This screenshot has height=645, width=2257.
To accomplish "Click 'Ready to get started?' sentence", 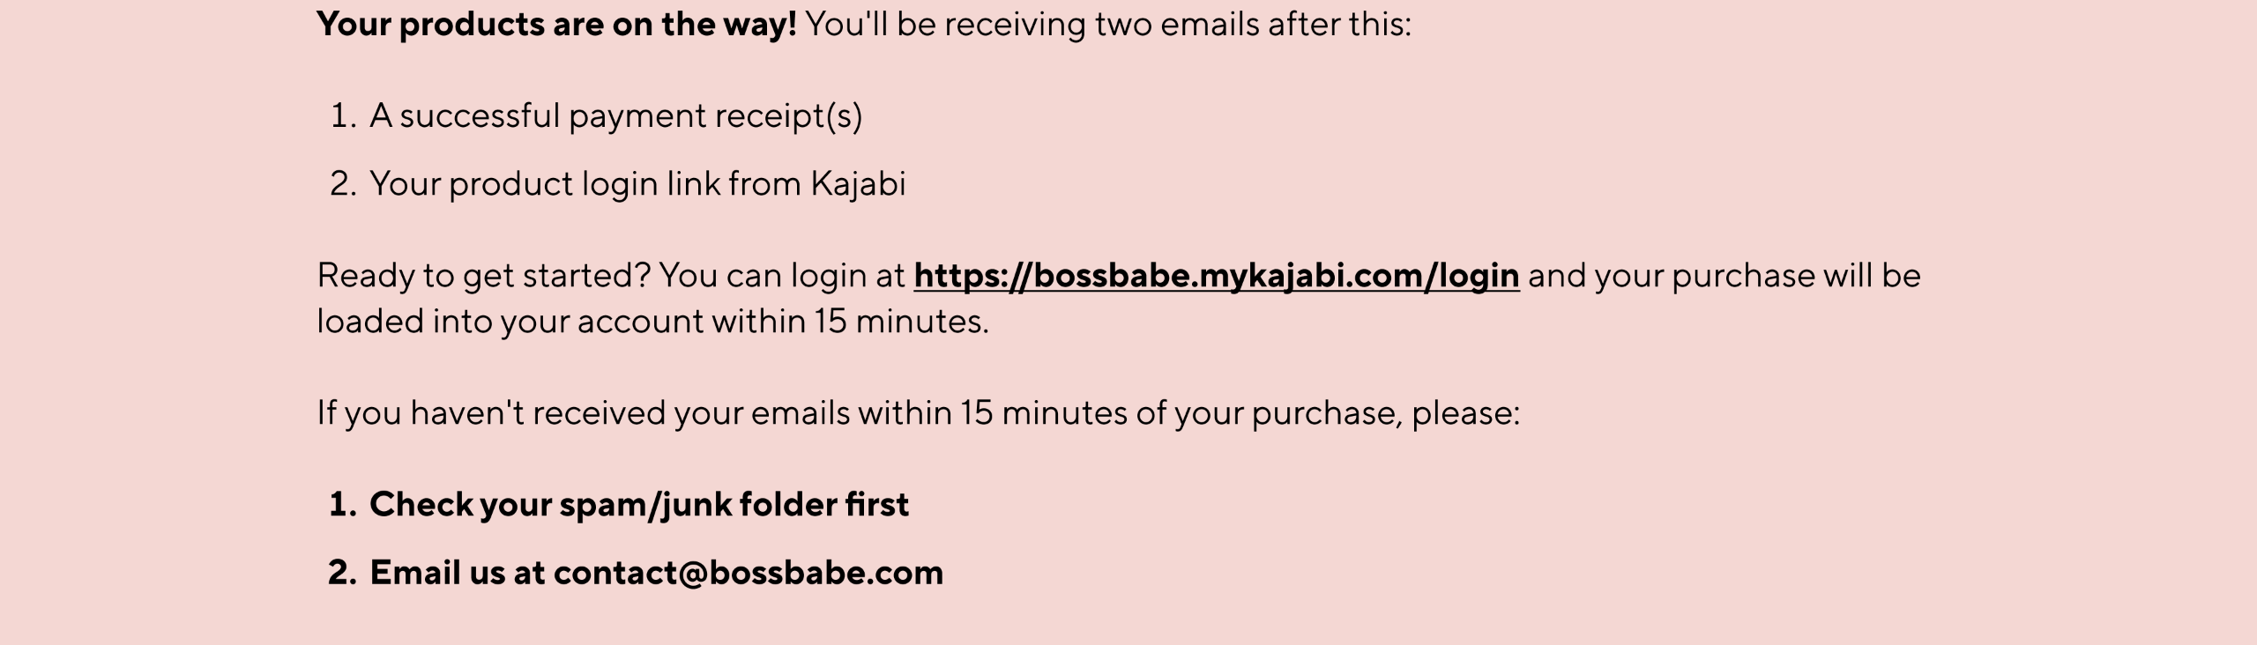I will (484, 276).
